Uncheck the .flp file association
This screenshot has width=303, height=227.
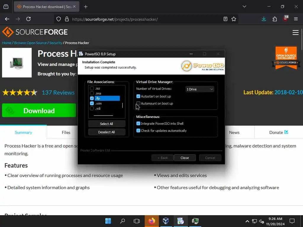tap(92, 98)
